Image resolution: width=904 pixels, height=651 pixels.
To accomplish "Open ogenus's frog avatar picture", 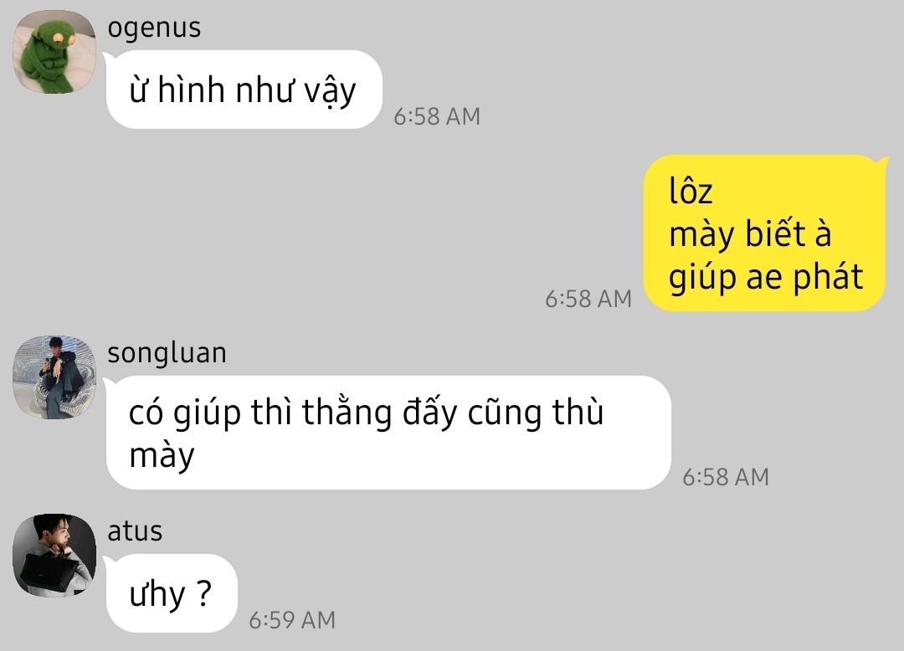I will pos(54,52).
